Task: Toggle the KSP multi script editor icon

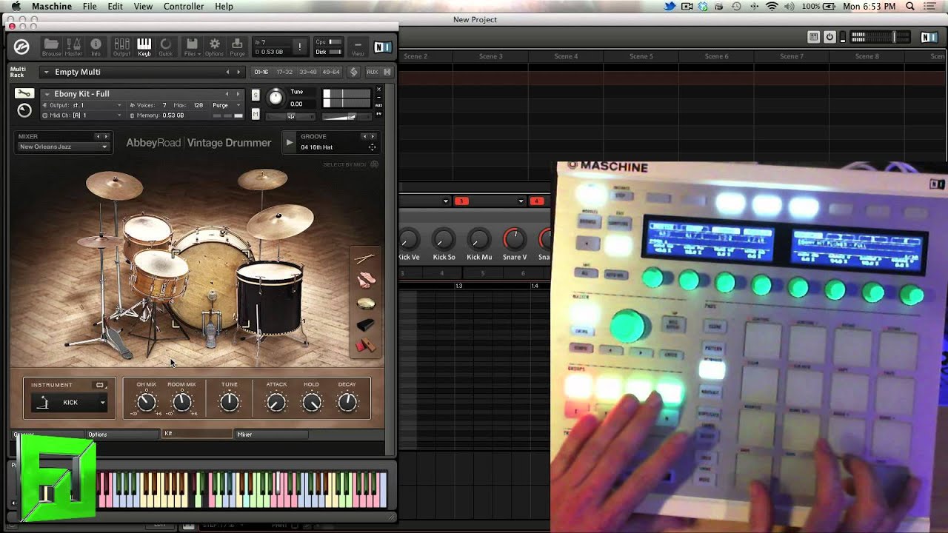Action: (x=354, y=72)
